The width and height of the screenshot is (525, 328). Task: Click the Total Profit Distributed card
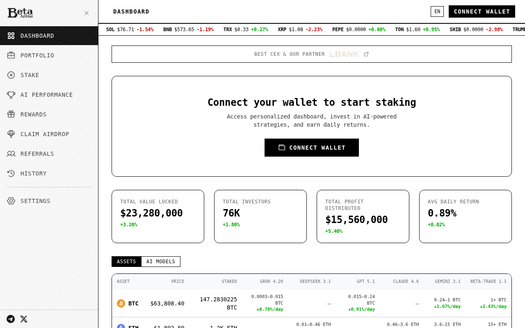(x=363, y=216)
